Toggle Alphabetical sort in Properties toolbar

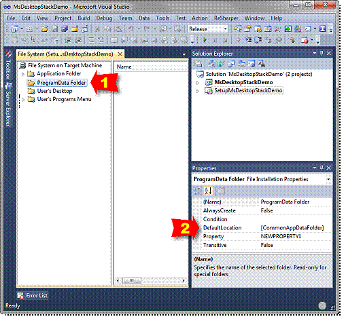(x=208, y=191)
